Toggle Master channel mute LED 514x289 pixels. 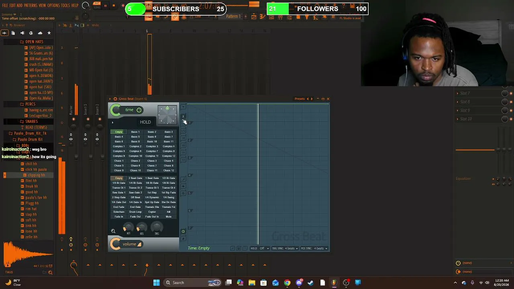coord(73,119)
